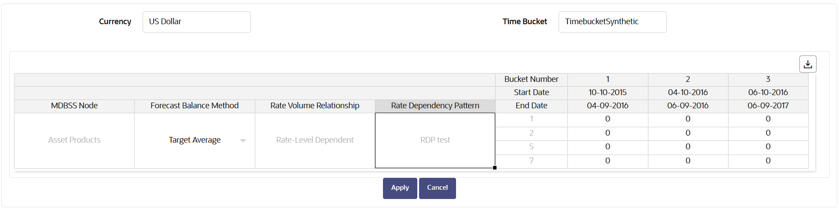Click the 10-10-2015 start date cell
The width and height of the screenshot is (839, 210).
[x=607, y=92]
